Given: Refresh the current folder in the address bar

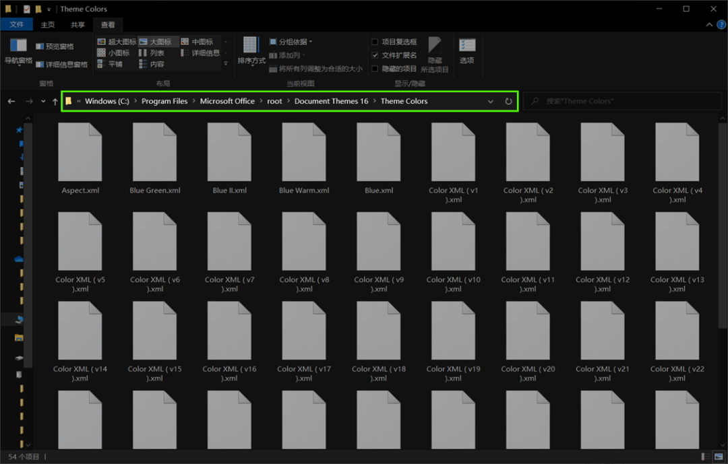Looking at the screenshot, I should pyautogui.click(x=508, y=101).
